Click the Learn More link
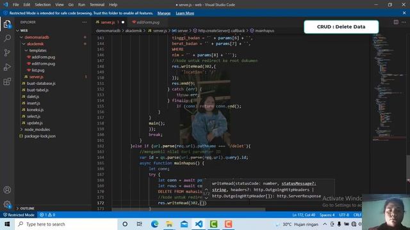410x230 pixels. (x=185, y=13)
